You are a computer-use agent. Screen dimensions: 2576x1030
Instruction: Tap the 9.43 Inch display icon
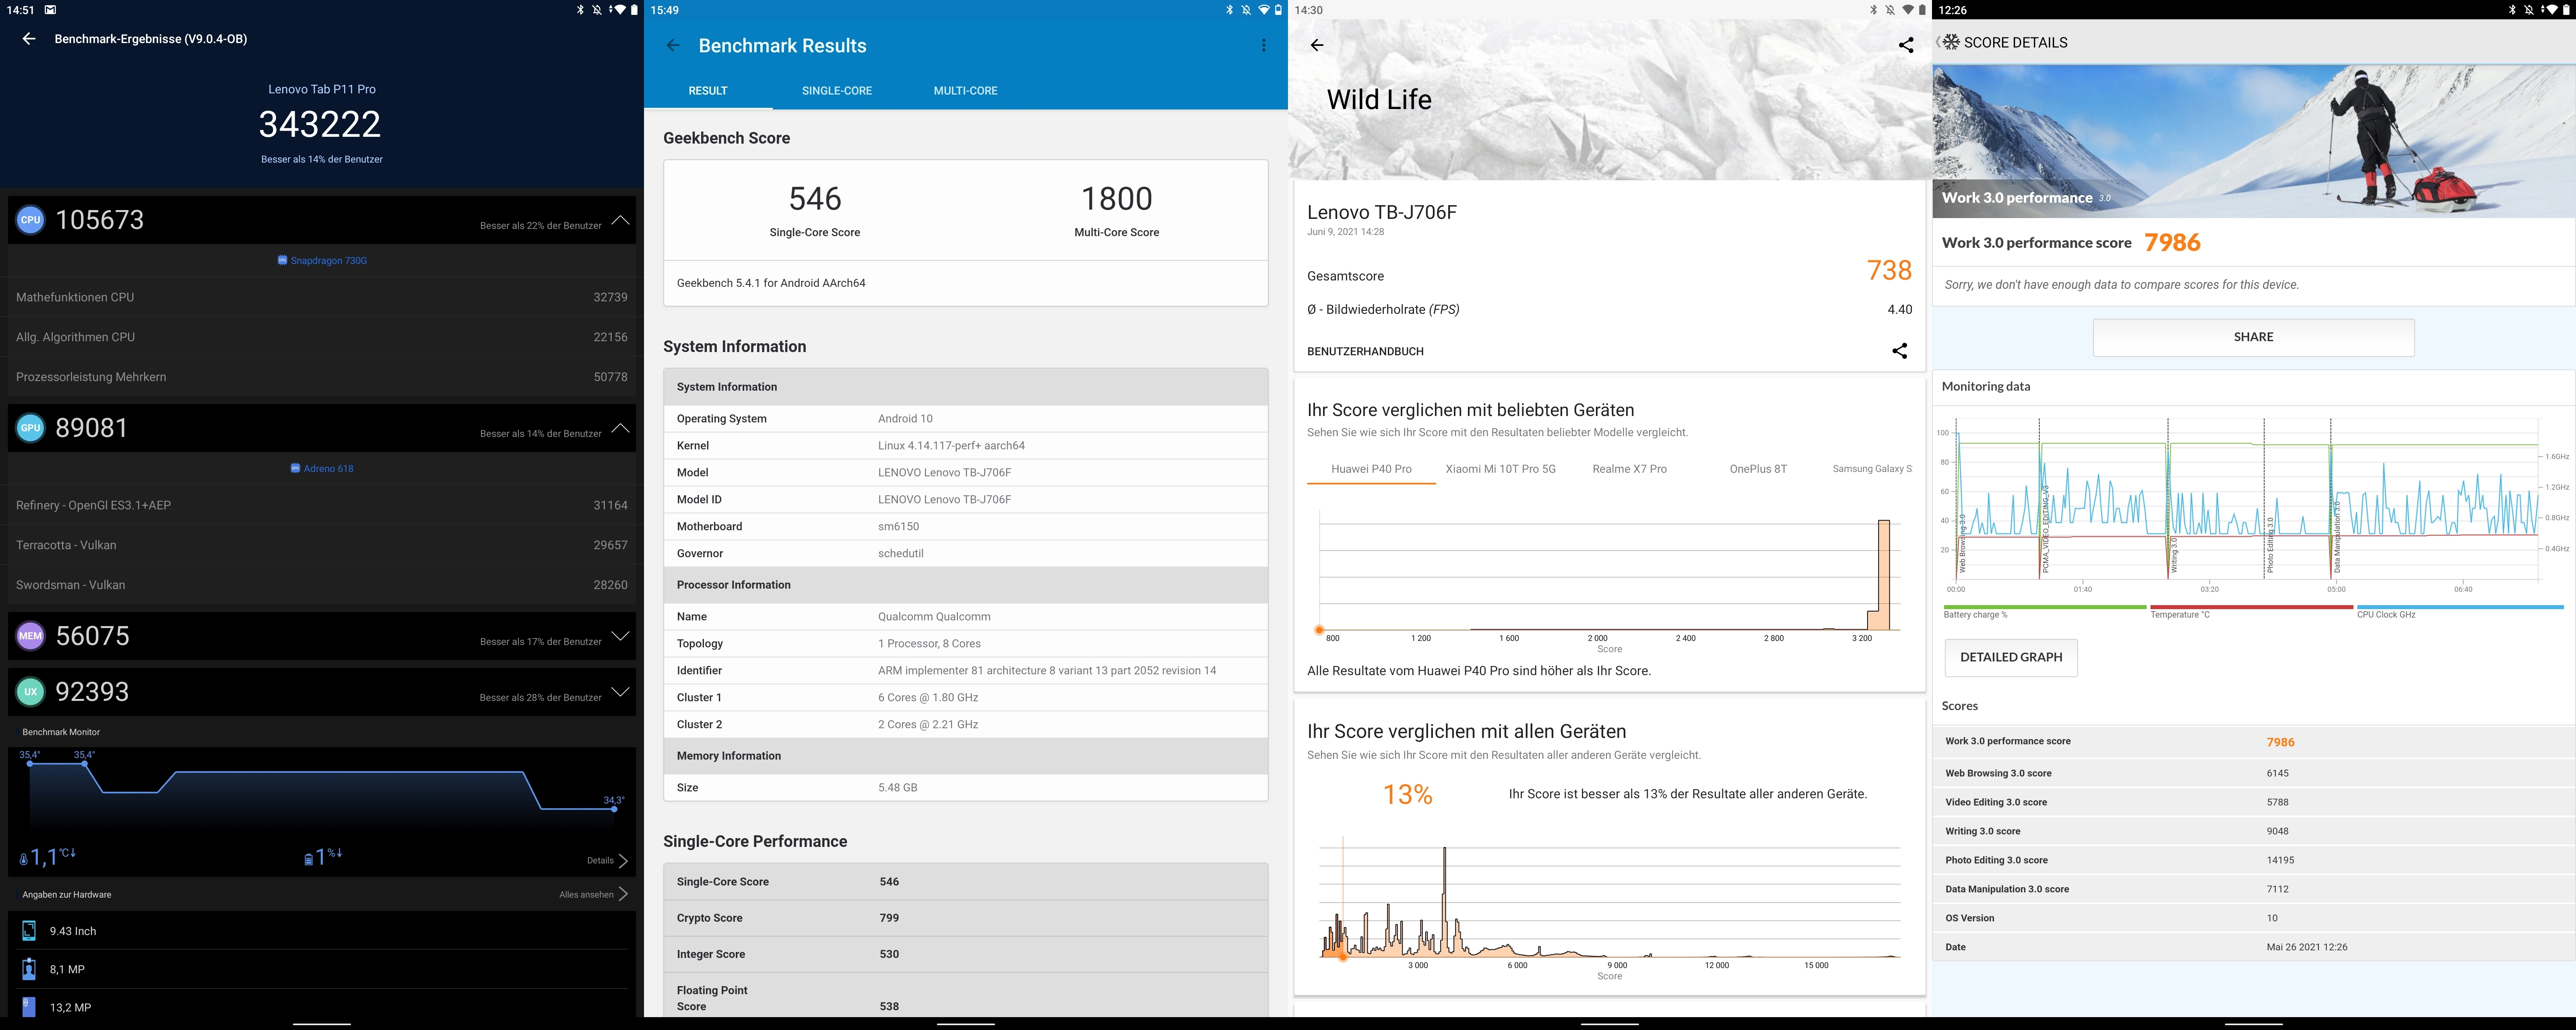29,931
